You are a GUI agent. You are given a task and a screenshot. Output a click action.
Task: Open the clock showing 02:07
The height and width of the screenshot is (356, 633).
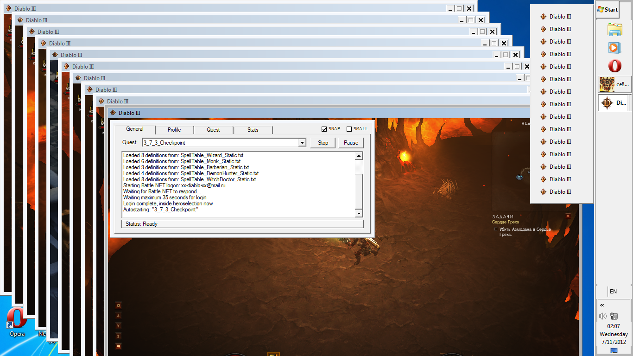tap(614, 326)
